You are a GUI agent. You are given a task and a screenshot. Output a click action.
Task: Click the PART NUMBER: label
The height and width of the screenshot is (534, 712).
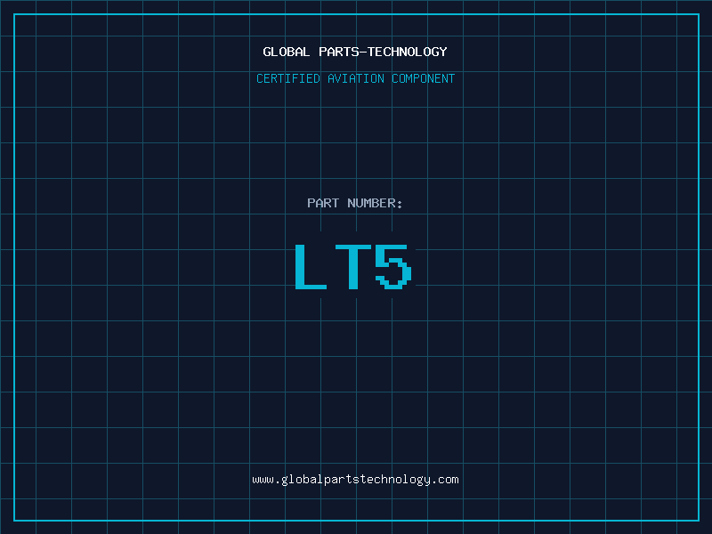coord(355,203)
